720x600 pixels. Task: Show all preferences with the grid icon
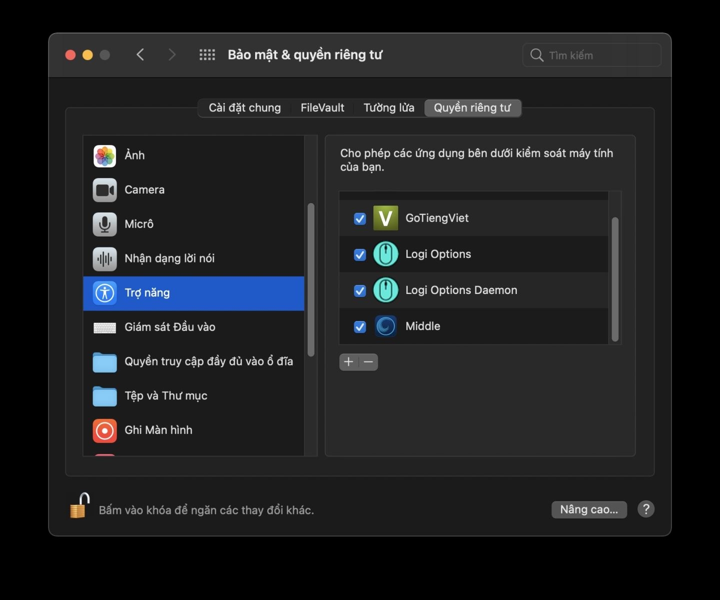point(207,55)
